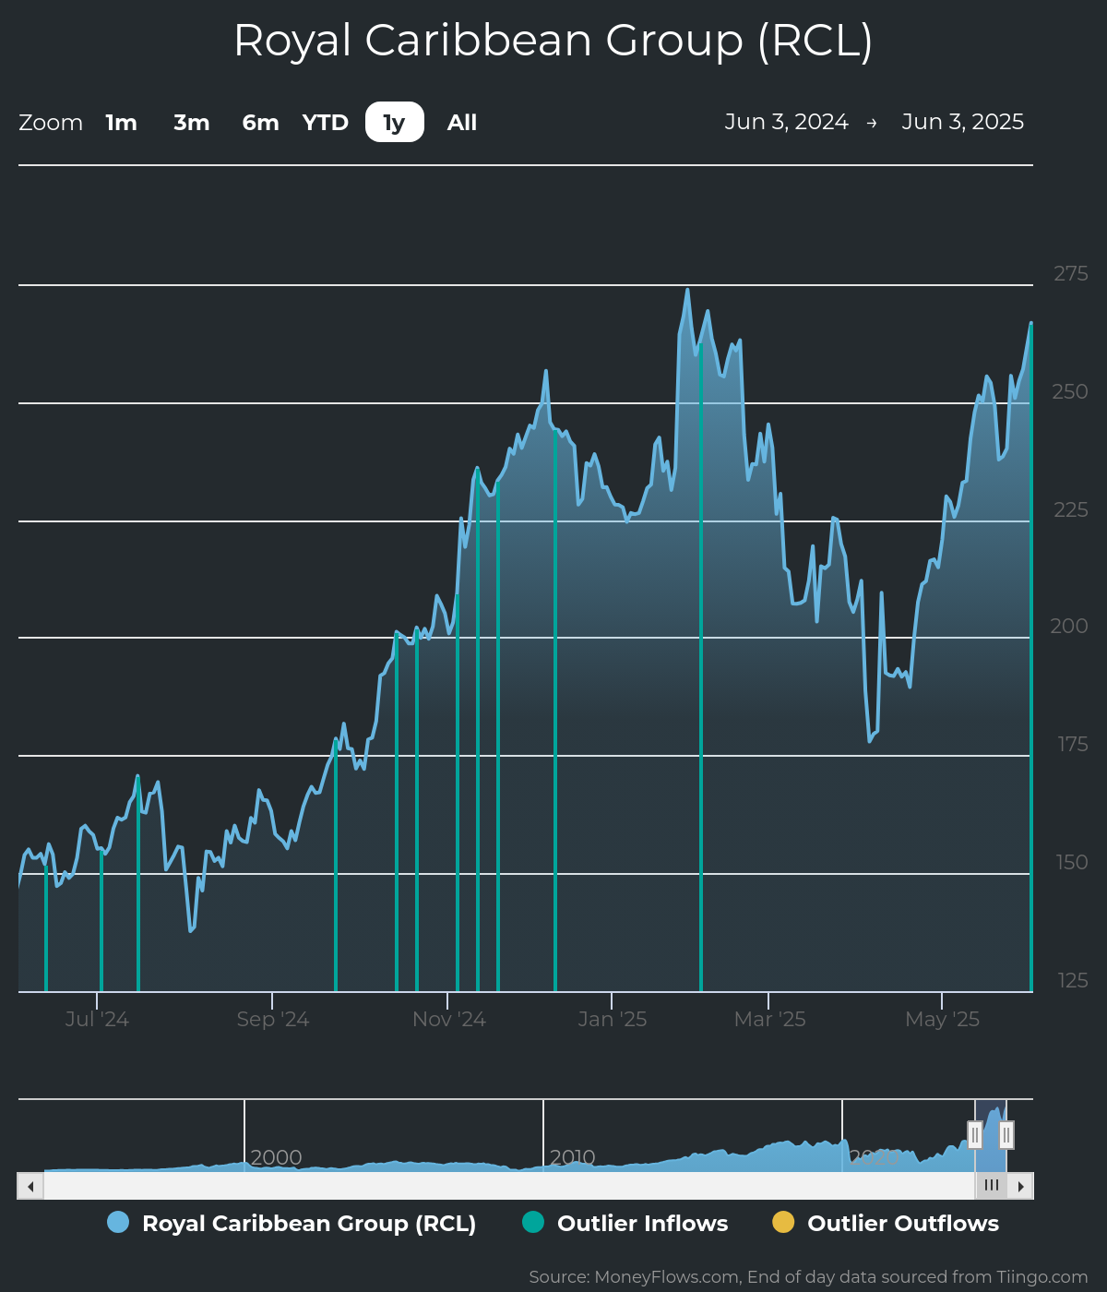
Task: Click the navigator scrollbar left arrow
Action: click(x=30, y=1186)
